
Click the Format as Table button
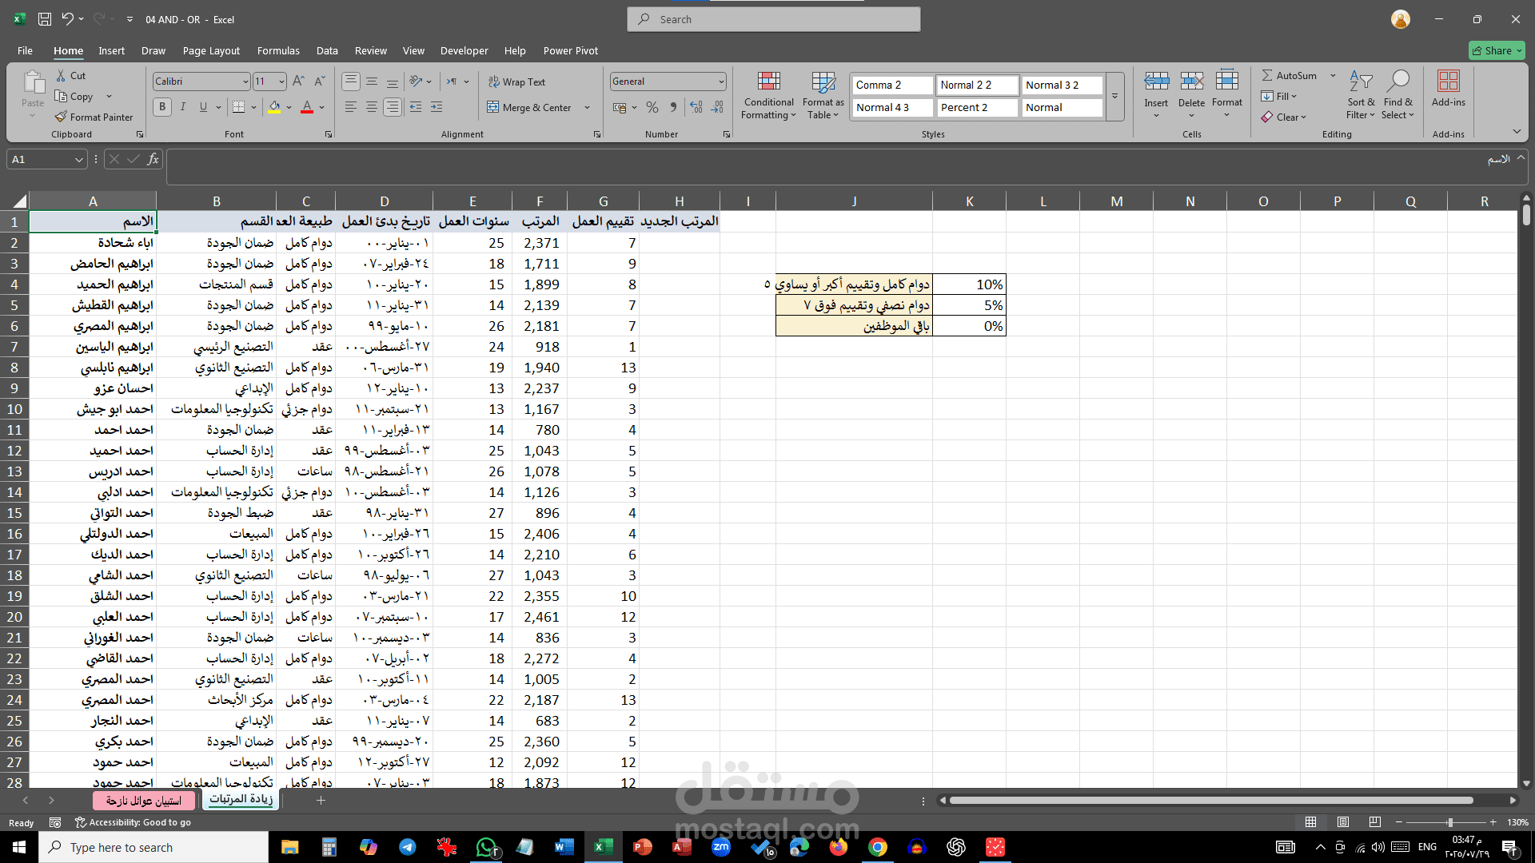pyautogui.click(x=823, y=94)
